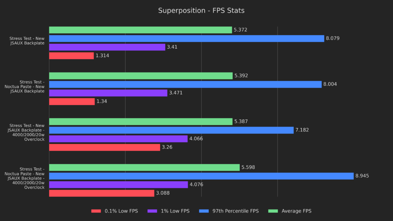Click the "Stress Test - New JSAUX Backplate" axis label
The height and width of the screenshot is (221, 393).
point(27,41)
